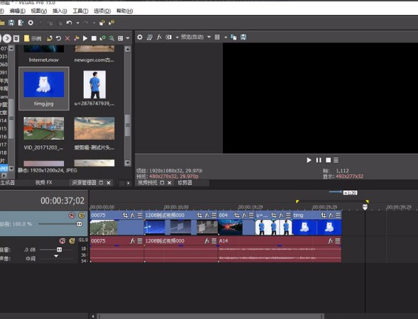Play the video preview

[309, 160]
